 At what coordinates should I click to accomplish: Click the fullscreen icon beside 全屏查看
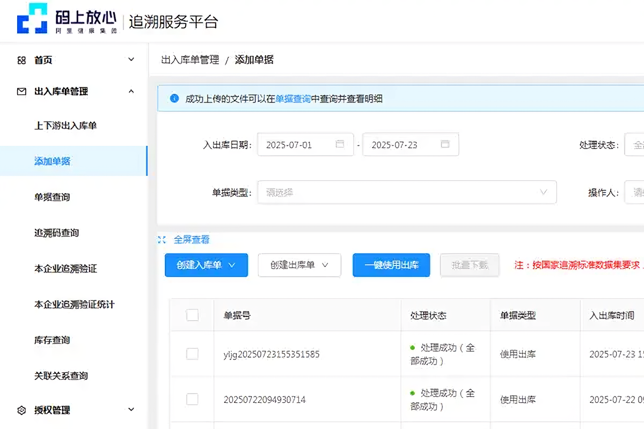[162, 240]
